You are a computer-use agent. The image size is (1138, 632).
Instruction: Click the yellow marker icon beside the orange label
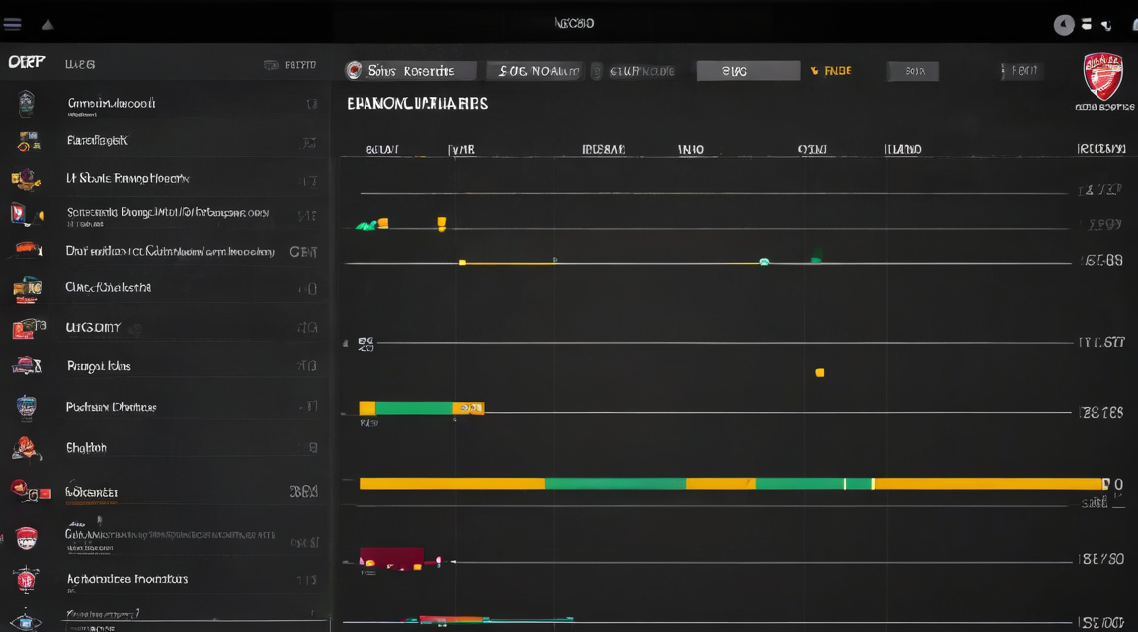click(814, 70)
